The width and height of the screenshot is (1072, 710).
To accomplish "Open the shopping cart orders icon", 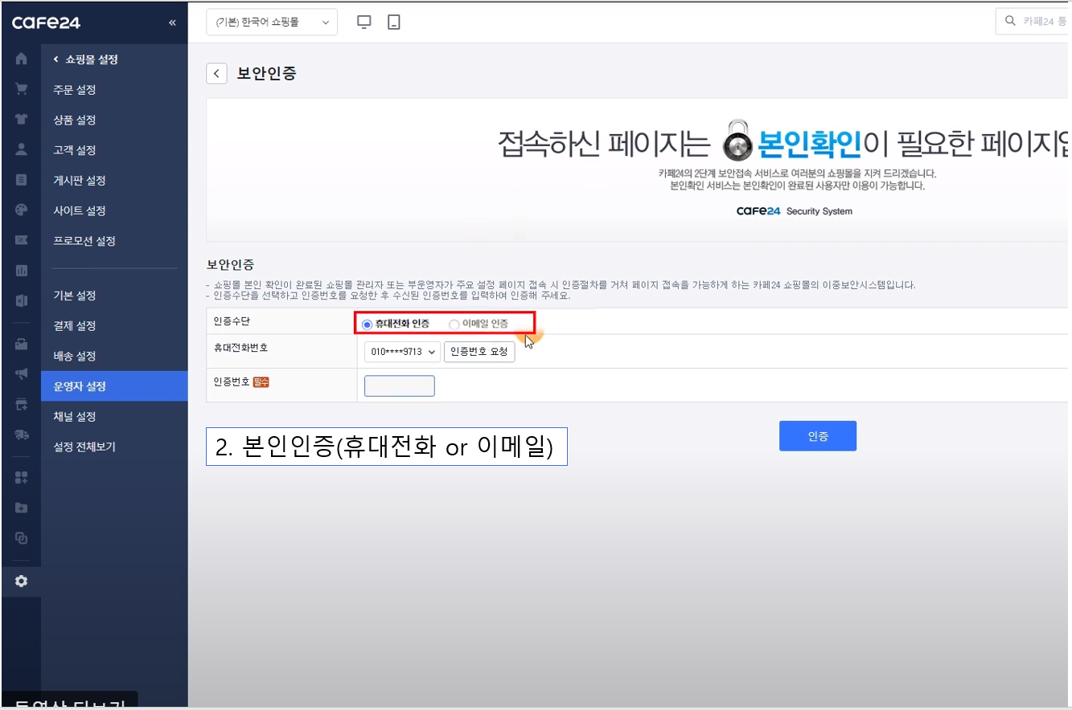I will (x=21, y=89).
